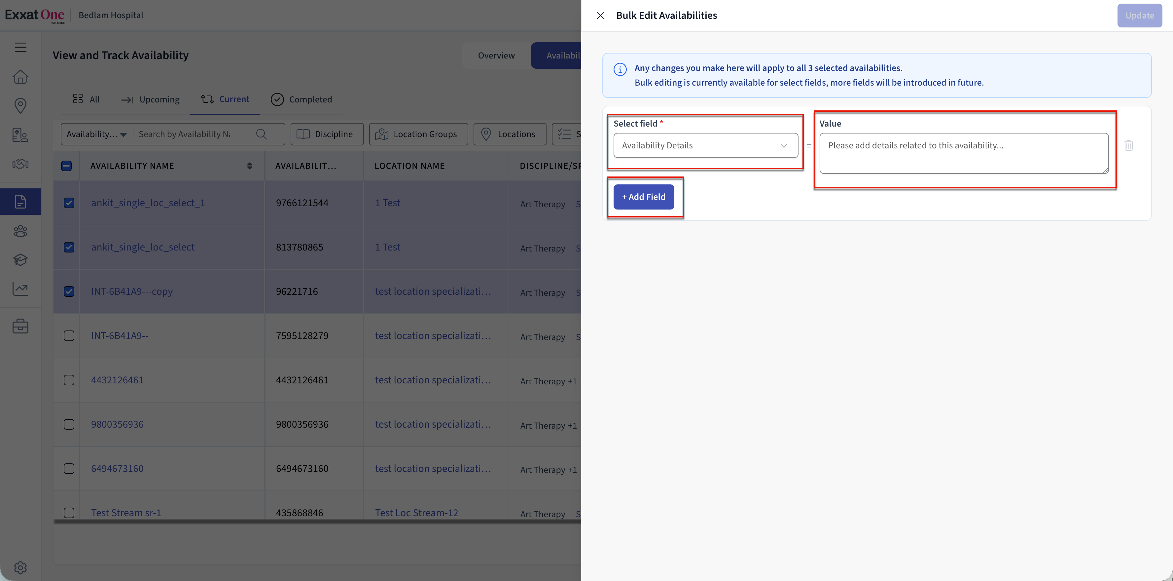1173x581 pixels.
Task: Open the Home icon in sidebar
Action: tap(20, 77)
